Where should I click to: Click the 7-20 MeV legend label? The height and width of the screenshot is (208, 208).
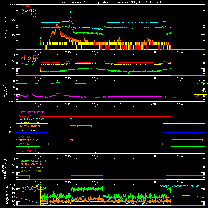pyautogui.click(x=28, y=64)
